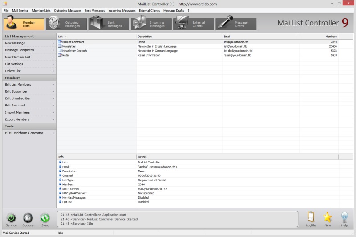356x237 pixels.
Task: Click list icon beside Retail row
Action: click(x=60, y=55)
